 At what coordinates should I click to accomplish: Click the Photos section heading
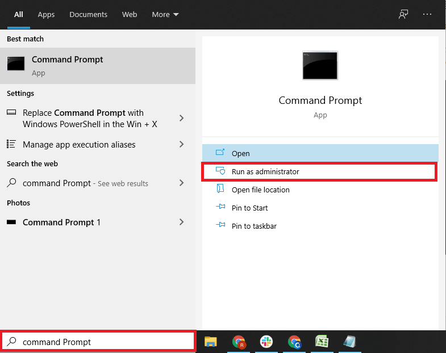click(19, 203)
